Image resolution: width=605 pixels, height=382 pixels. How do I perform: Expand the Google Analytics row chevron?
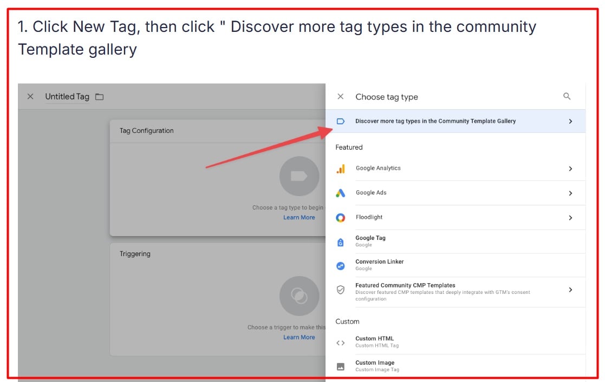[570, 169]
